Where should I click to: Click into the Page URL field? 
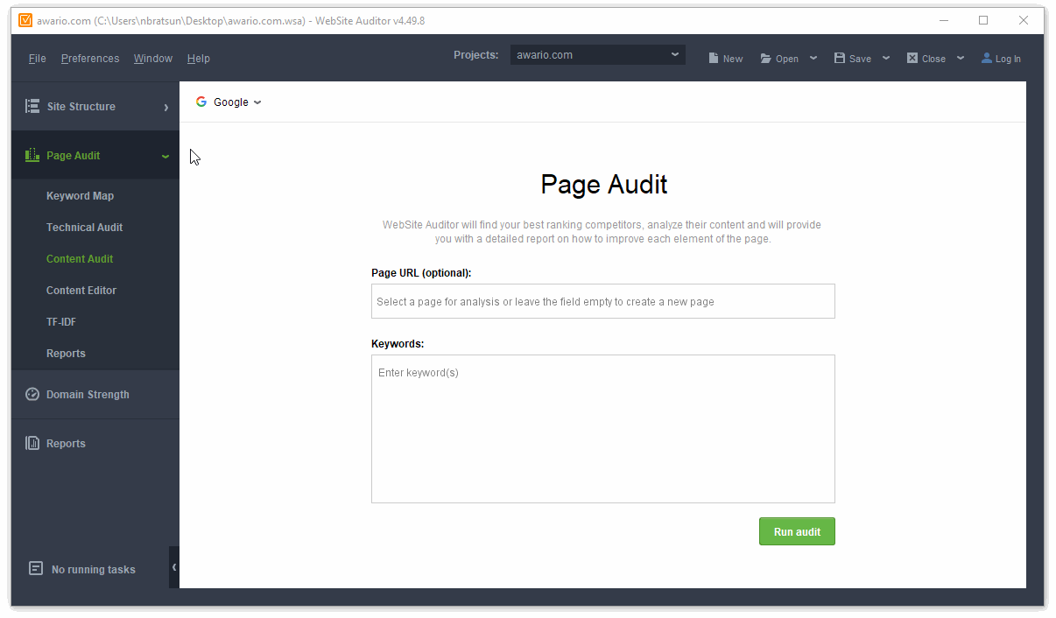(x=602, y=301)
